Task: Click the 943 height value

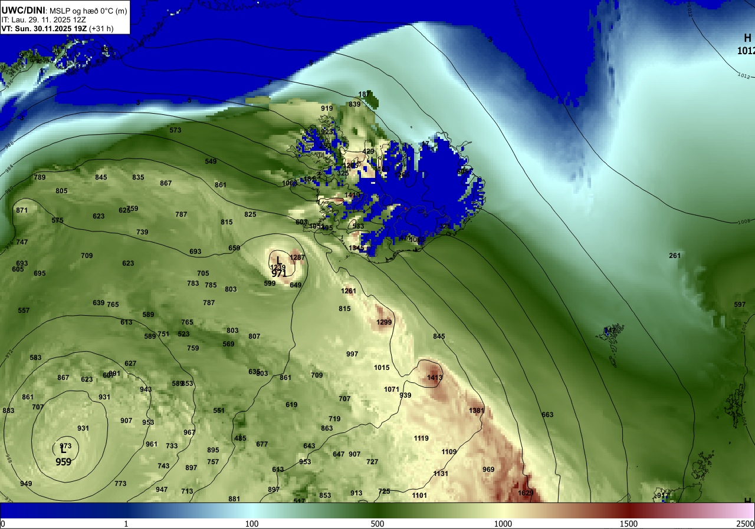Action: tap(146, 389)
